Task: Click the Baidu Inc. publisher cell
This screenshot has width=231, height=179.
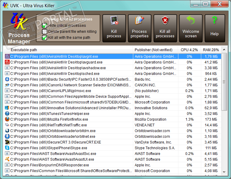Action: point(143,79)
